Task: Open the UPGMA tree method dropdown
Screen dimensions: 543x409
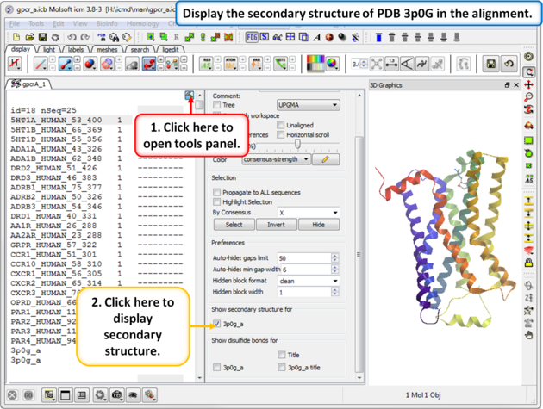Action: 308,105
